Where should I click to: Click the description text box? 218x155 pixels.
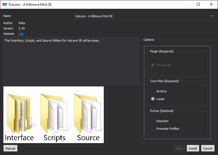pyautogui.click(x=71, y=61)
